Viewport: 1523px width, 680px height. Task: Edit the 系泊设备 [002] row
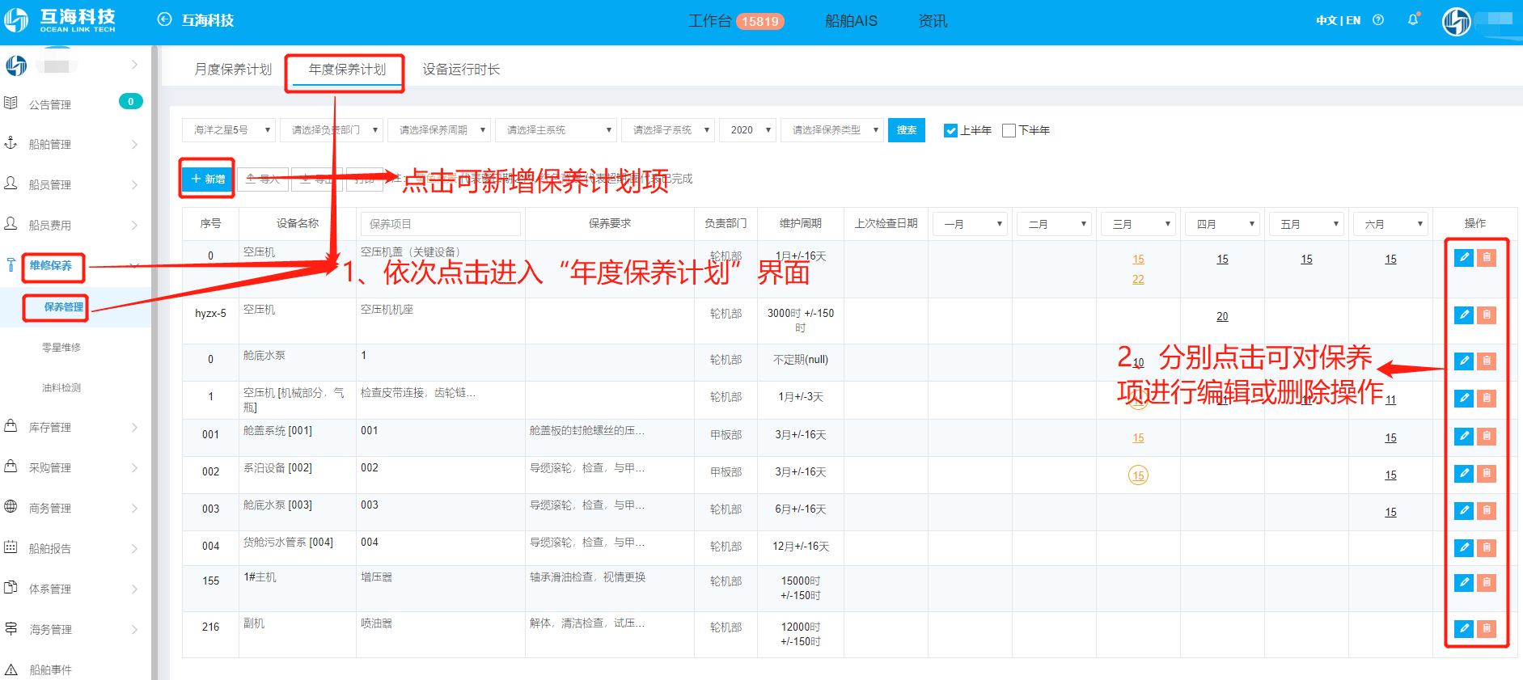pyautogui.click(x=1464, y=473)
